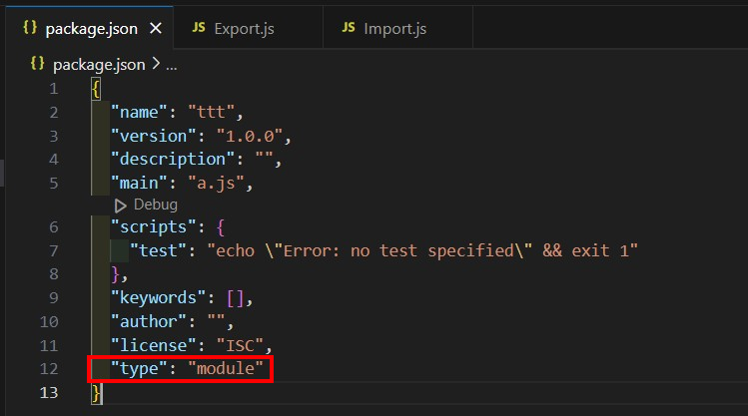
Task: Click the JSON braces icon on package.json tab
Action: [x=30, y=27]
